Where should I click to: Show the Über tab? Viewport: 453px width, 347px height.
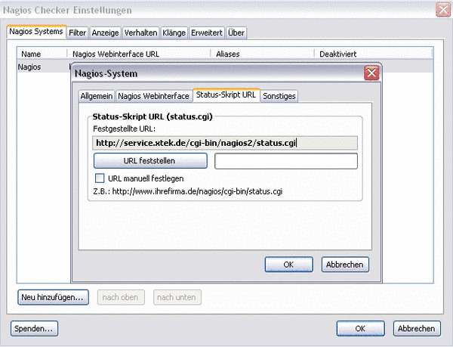[x=236, y=33]
